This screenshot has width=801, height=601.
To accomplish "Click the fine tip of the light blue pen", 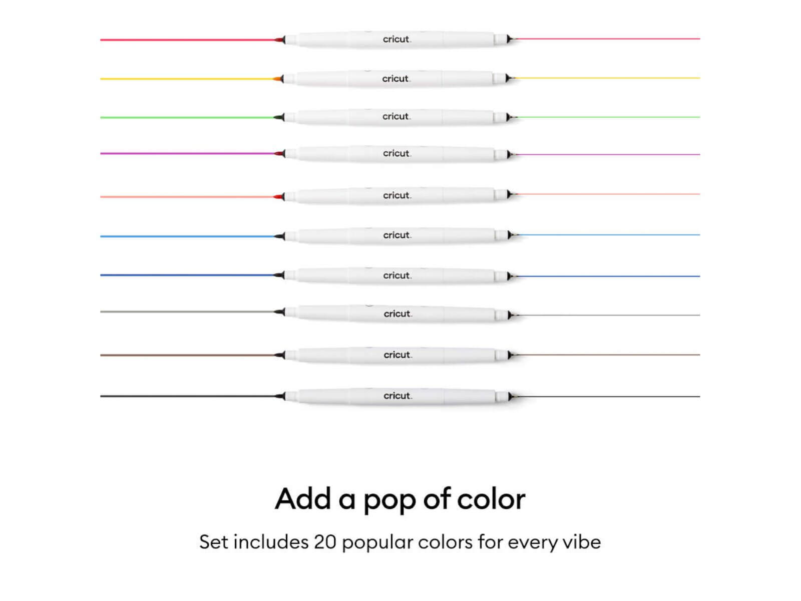I will coord(510,235).
